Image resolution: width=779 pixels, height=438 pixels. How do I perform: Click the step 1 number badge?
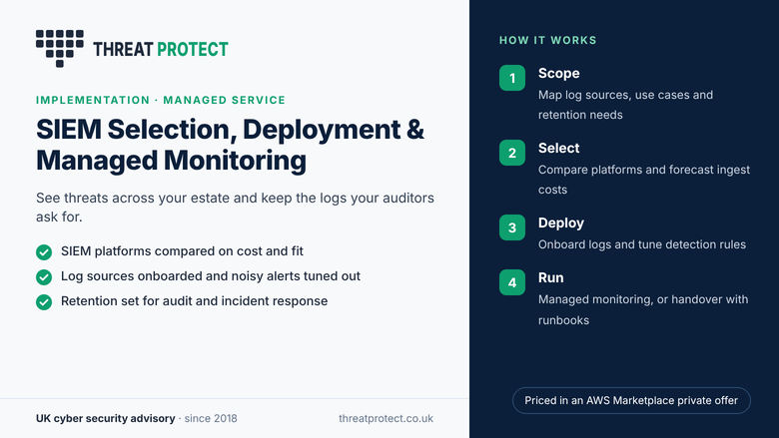tap(512, 78)
